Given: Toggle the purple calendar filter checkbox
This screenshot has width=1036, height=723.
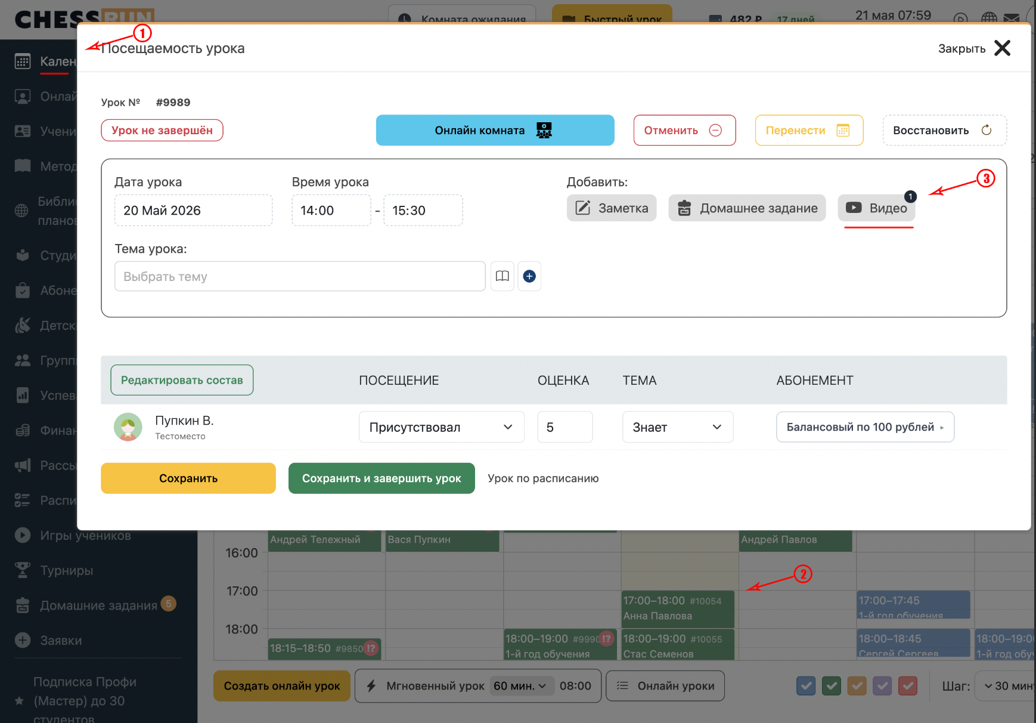Looking at the screenshot, I should (x=883, y=686).
